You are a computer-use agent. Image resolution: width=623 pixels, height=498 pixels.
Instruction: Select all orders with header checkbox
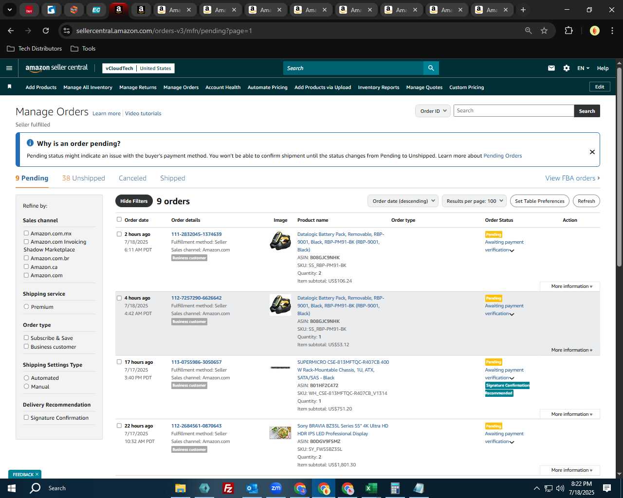pyautogui.click(x=119, y=219)
